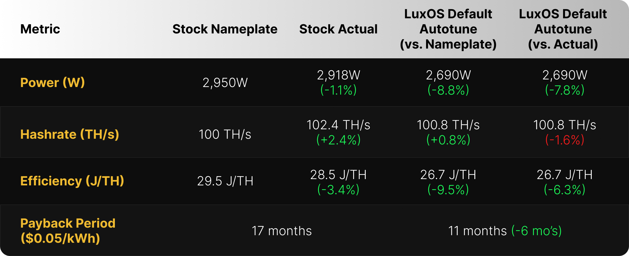Select the 2,950W nameplate power value
Viewport: 629px width, 256px height.
pos(225,83)
